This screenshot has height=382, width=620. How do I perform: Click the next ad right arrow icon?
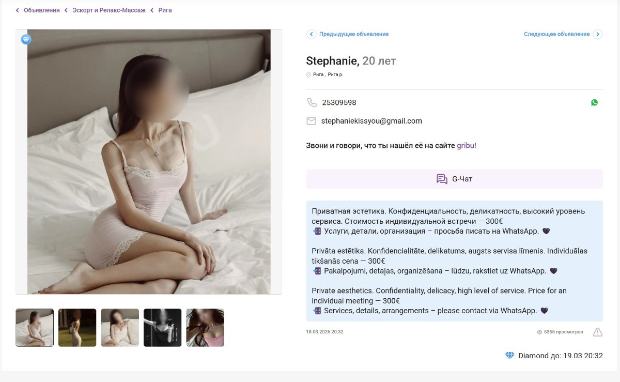598,34
